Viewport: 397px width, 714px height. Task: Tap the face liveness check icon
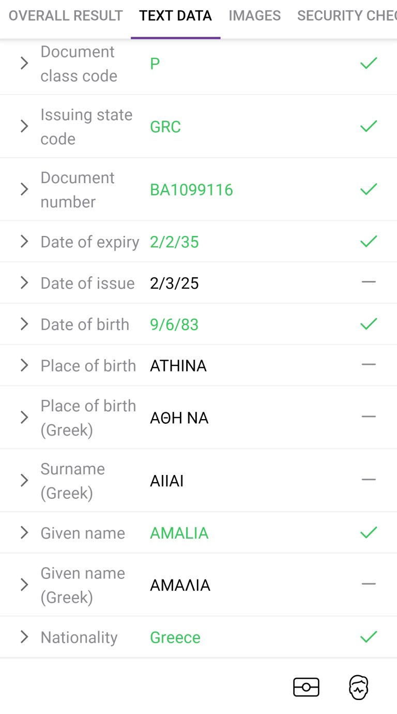tap(358, 688)
